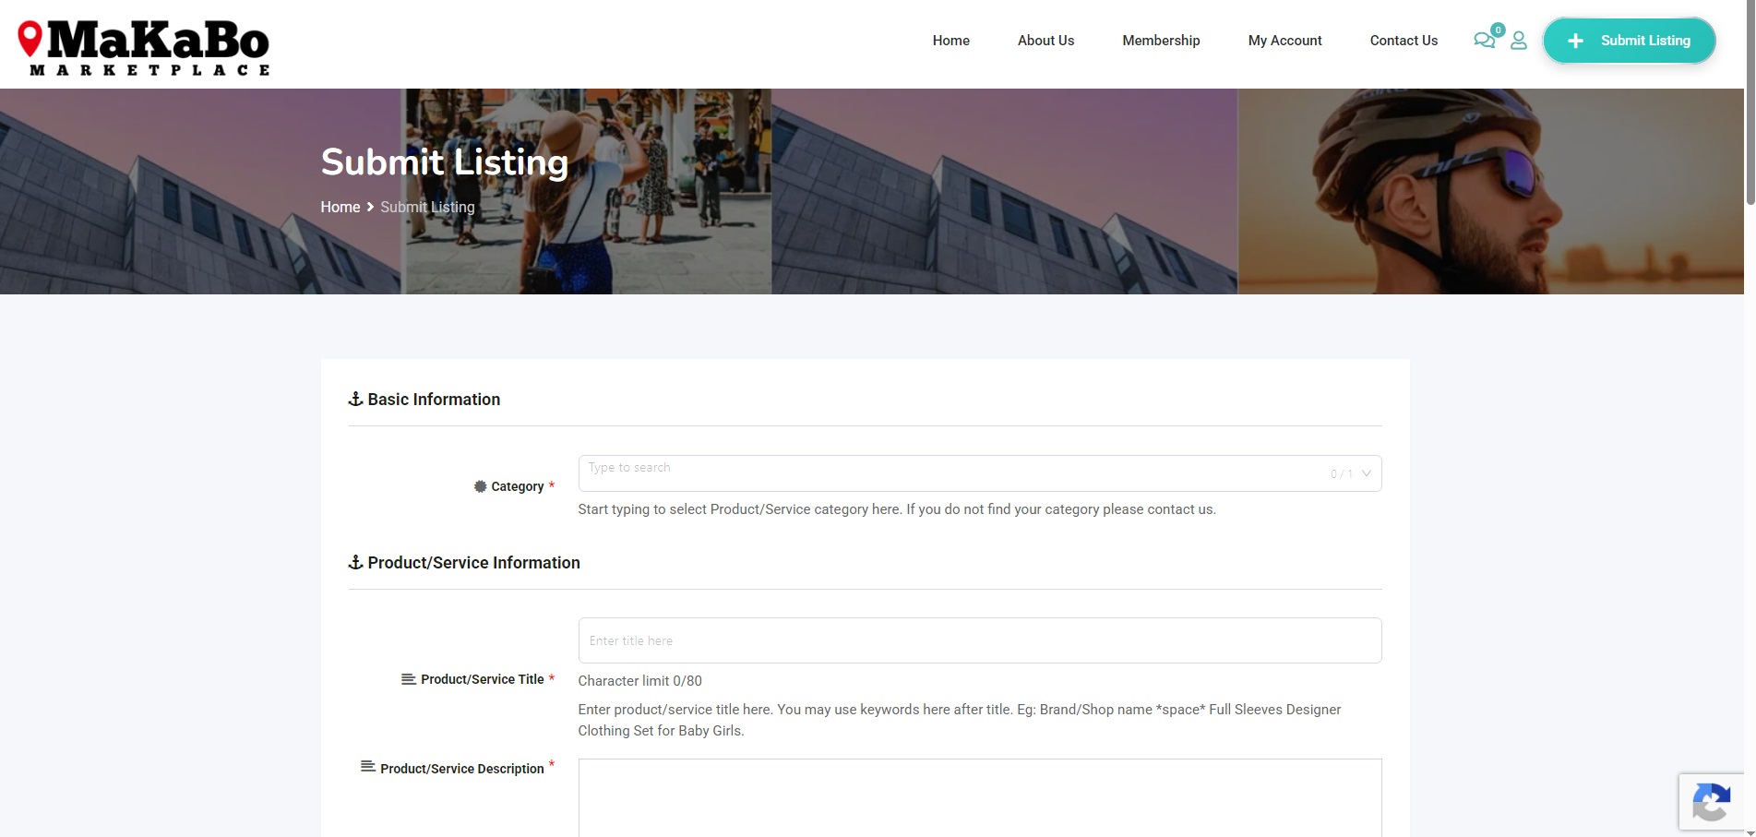Image resolution: width=1756 pixels, height=837 pixels.
Task: Click the anchor icon beside Product/Service Information
Action: click(x=355, y=562)
